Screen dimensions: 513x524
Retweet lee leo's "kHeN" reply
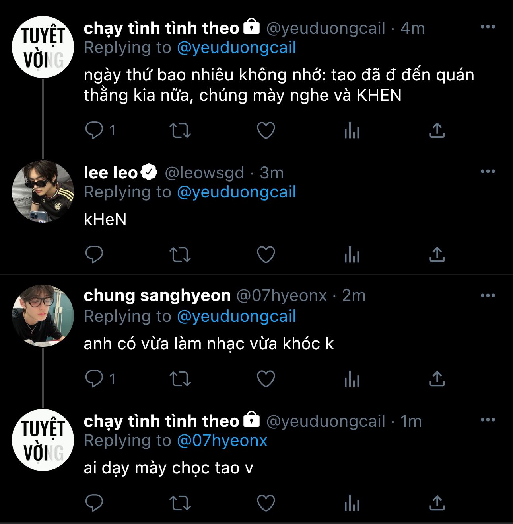point(180,254)
